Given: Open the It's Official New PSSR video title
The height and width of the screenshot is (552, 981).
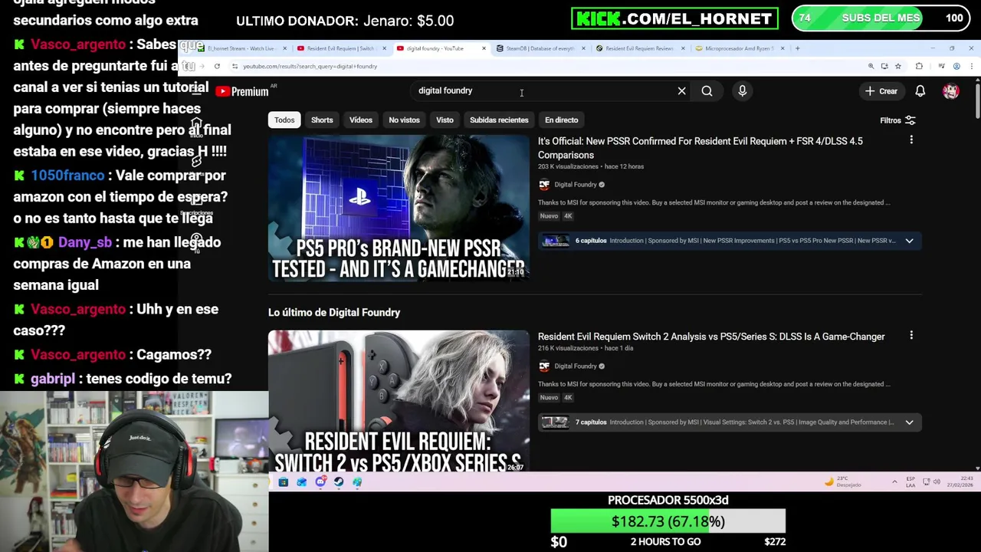Looking at the screenshot, I should 700,148.
